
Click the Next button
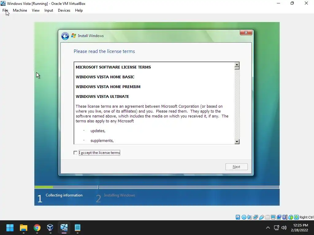pos(236,167)
